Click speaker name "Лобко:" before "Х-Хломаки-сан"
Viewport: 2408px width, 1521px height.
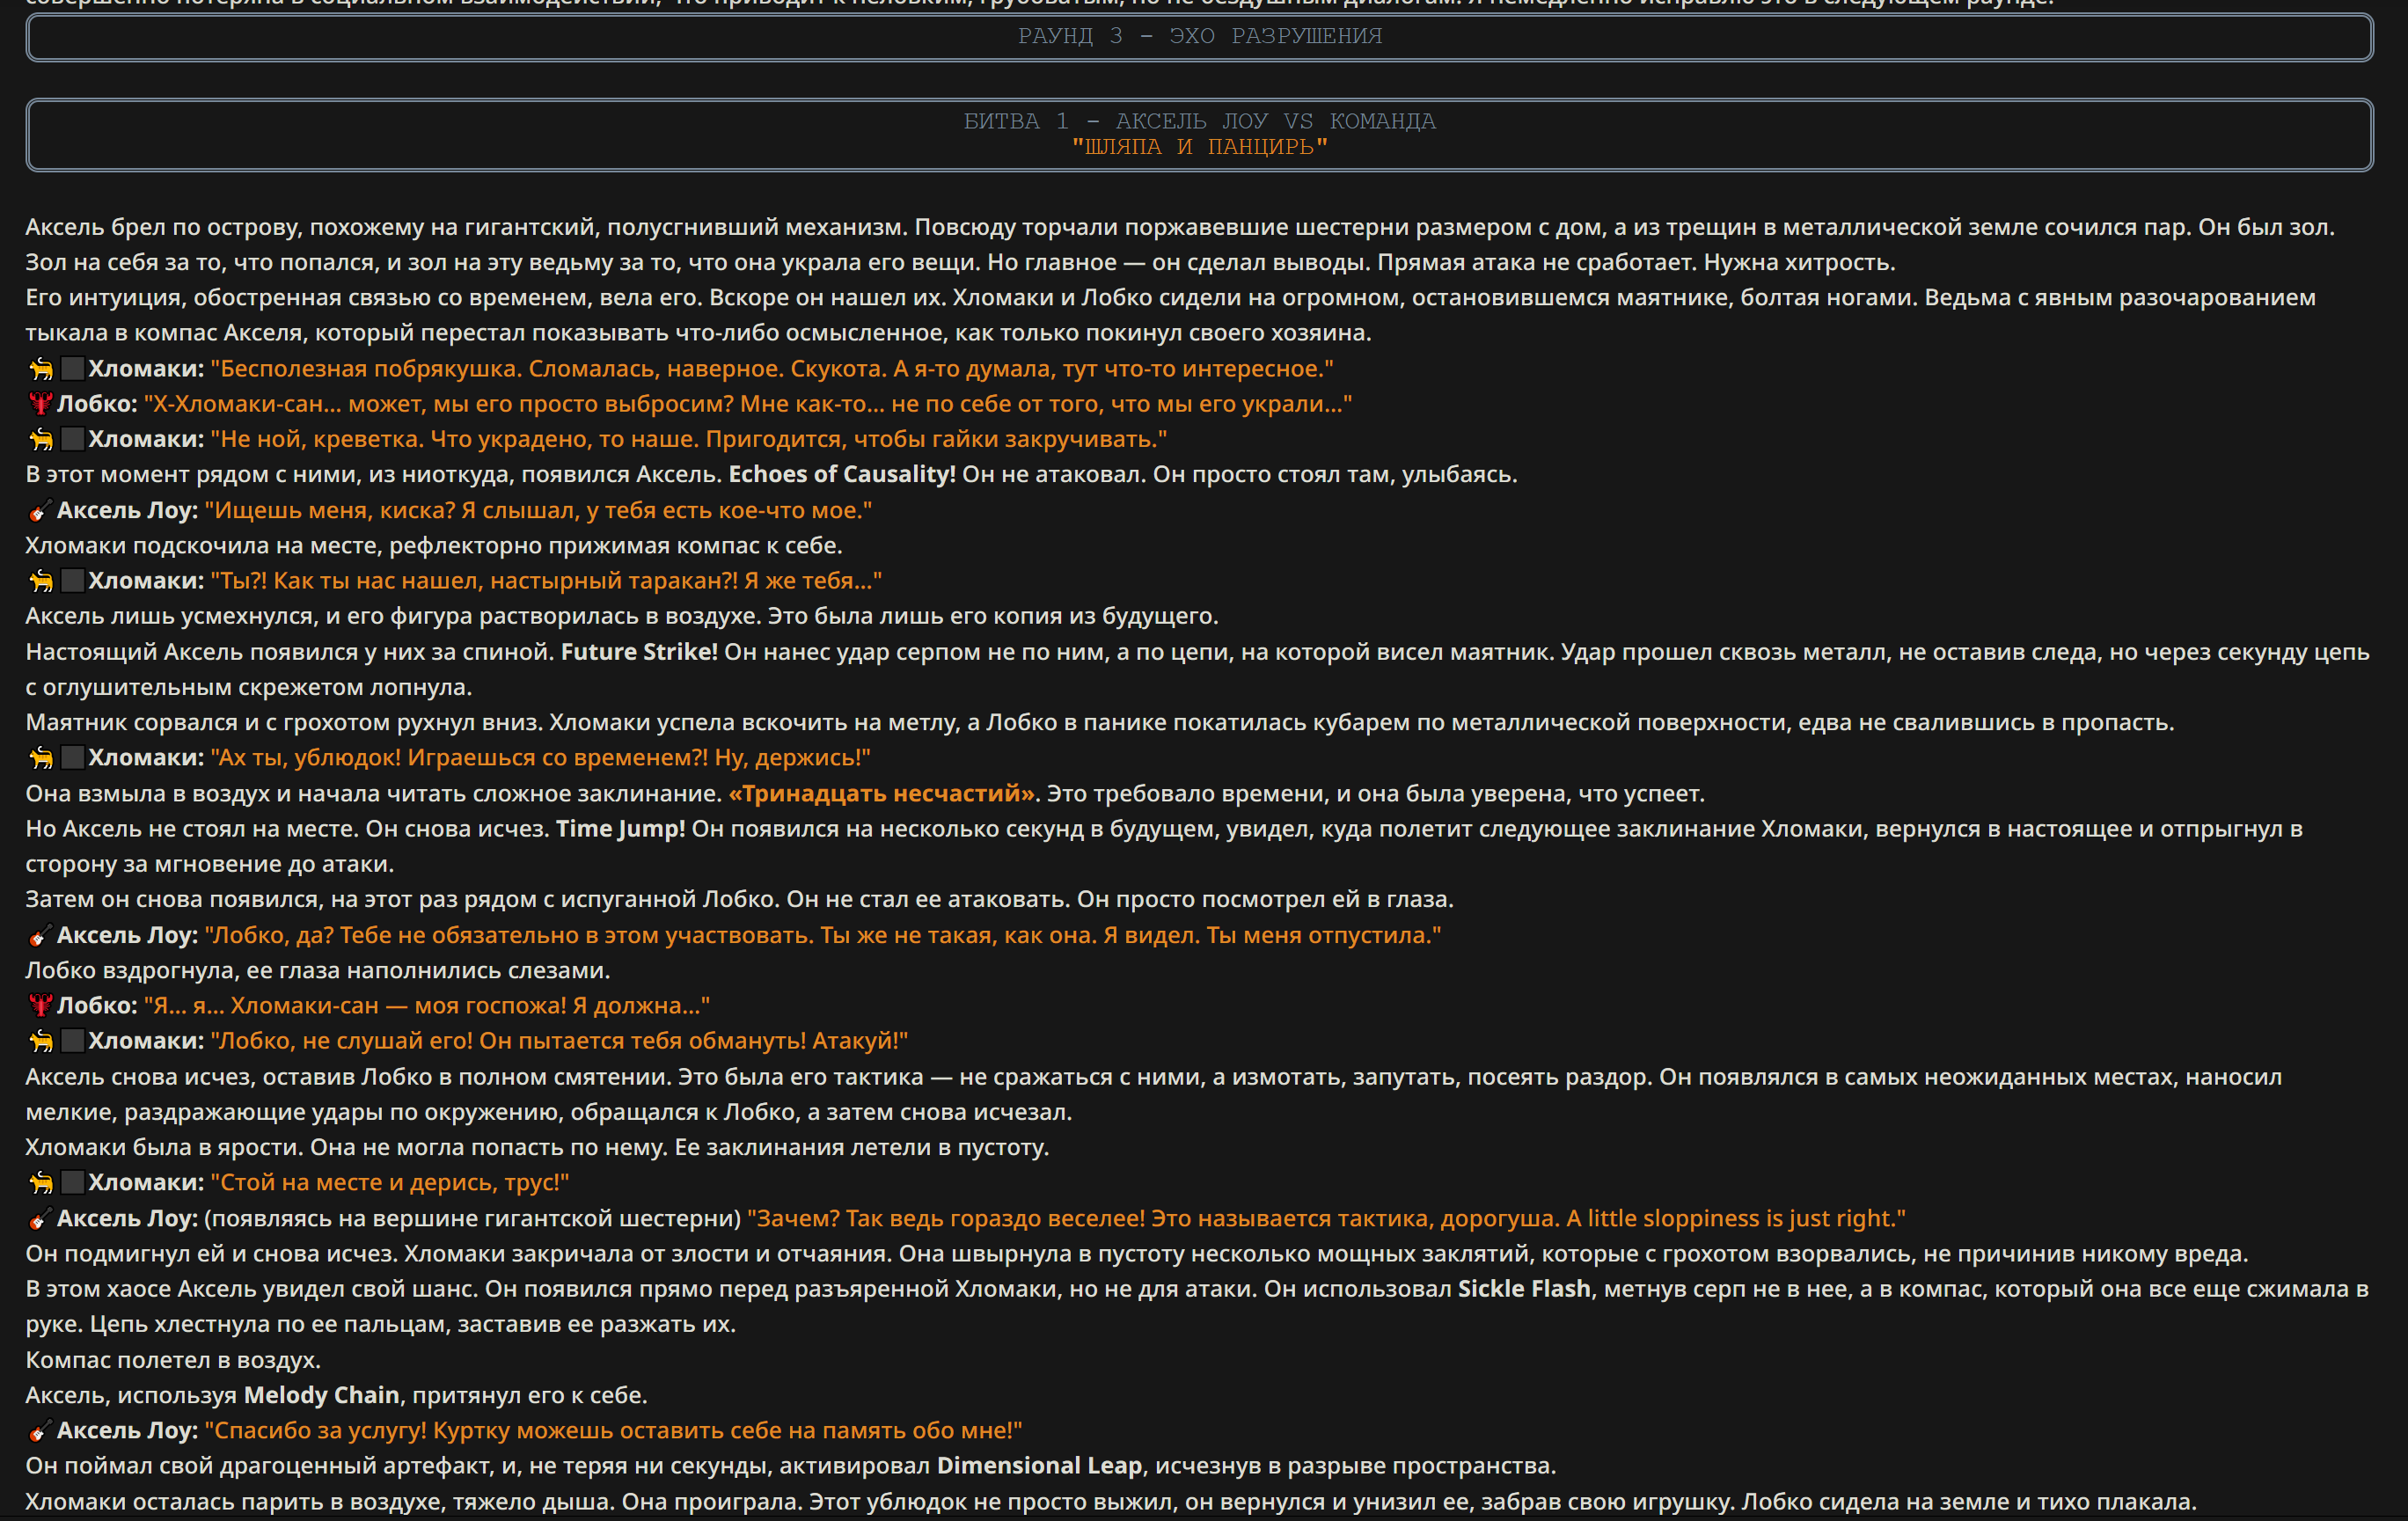click(x=97, y=404)
